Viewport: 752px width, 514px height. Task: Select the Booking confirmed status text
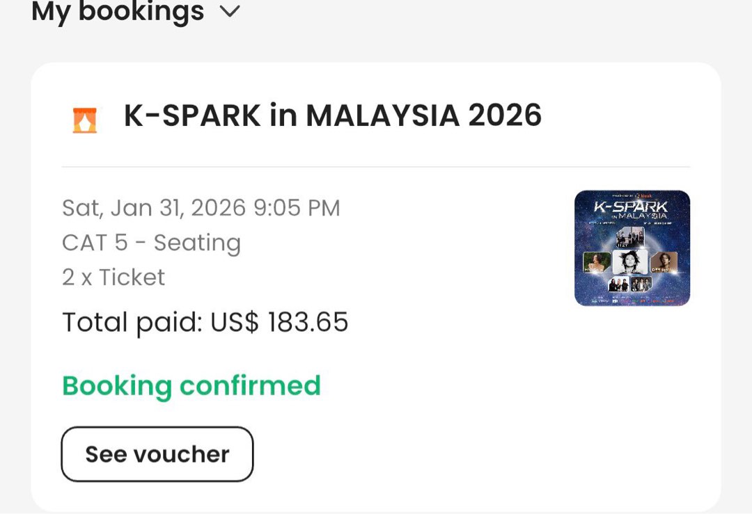point(191,385)
